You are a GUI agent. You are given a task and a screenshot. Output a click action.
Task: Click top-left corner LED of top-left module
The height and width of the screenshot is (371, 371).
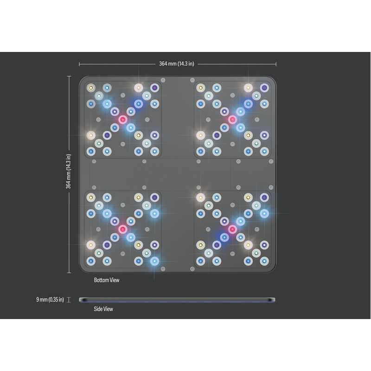tap(91, 87)
